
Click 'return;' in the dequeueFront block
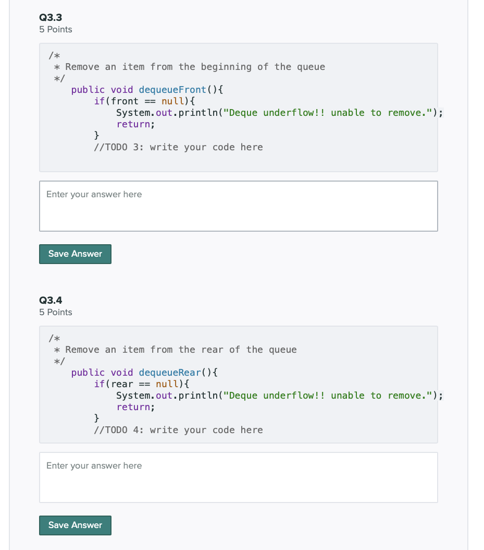[x=135, y=124]
